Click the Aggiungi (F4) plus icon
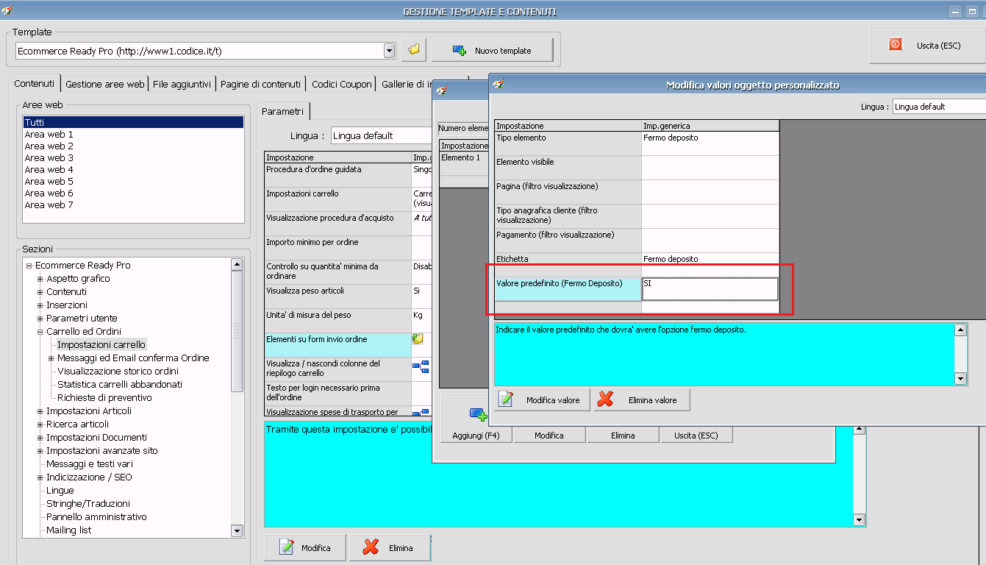Viewport: 986px width, 565px height. [x=478, y=415]
